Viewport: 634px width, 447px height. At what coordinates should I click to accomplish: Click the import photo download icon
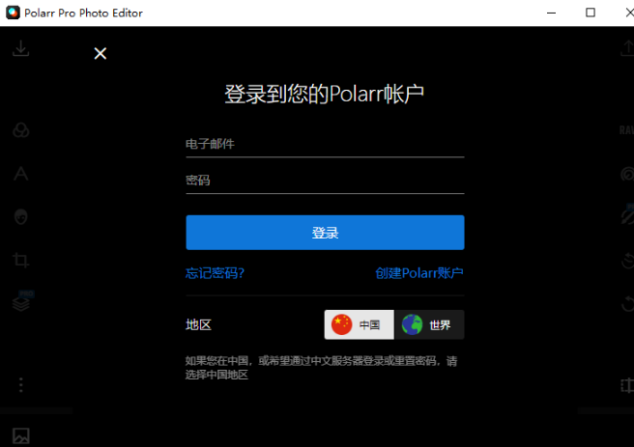coord(20,48)
